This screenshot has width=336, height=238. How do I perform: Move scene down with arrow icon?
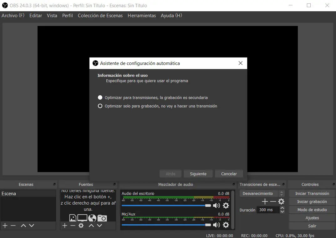pyautogui.click(x=32, y=226)
